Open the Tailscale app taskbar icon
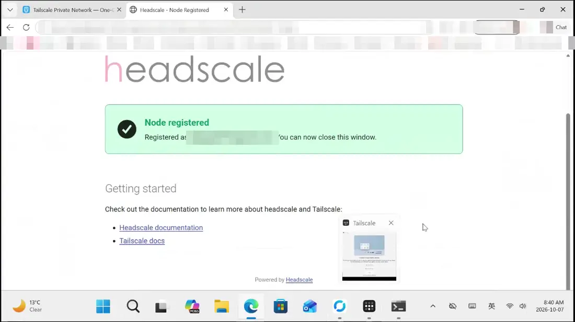 pos(369,306)
